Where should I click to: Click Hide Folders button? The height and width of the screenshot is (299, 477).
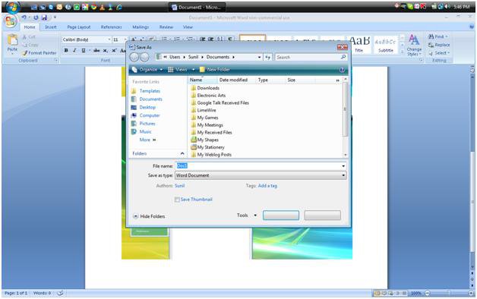point(149,216)
